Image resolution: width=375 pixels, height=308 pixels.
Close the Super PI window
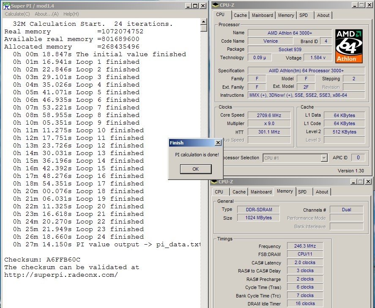pyautogui.click(x=203, y=6)
